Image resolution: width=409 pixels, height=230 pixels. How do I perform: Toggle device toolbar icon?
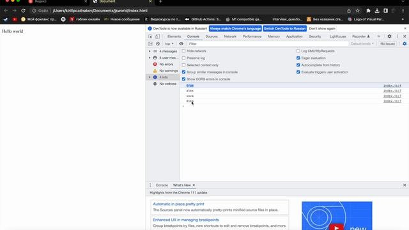157,36
